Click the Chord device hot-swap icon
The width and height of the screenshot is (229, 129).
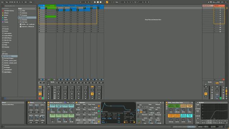click(x=43, y=102)
